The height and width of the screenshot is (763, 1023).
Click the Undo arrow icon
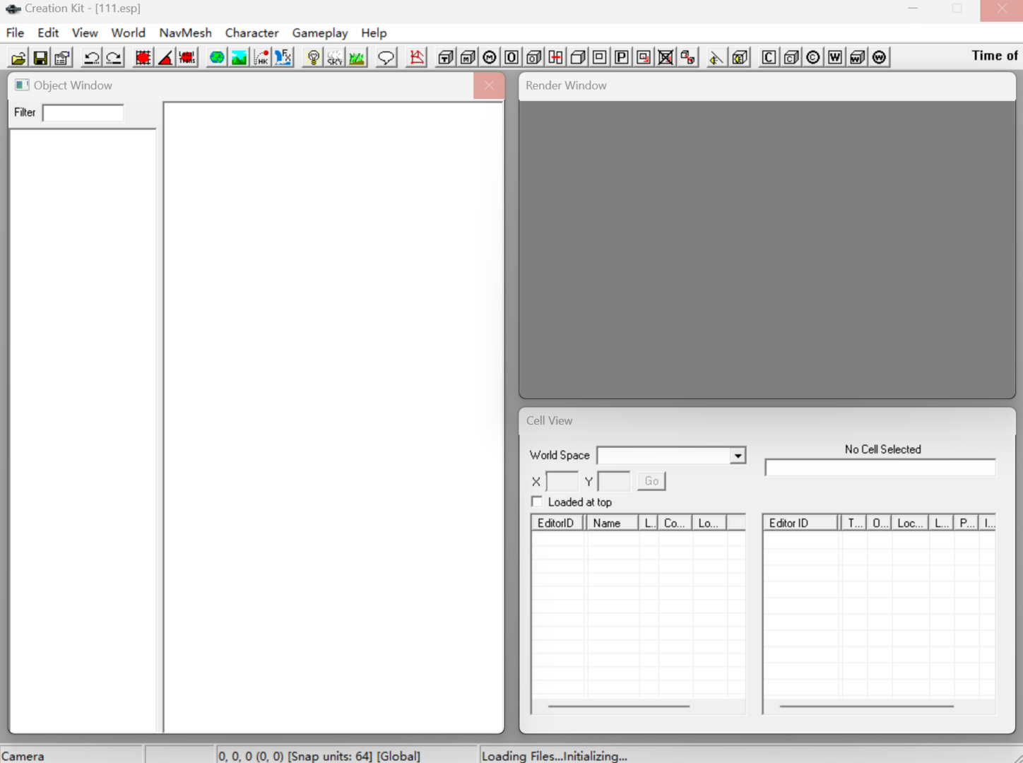(91, 57)
